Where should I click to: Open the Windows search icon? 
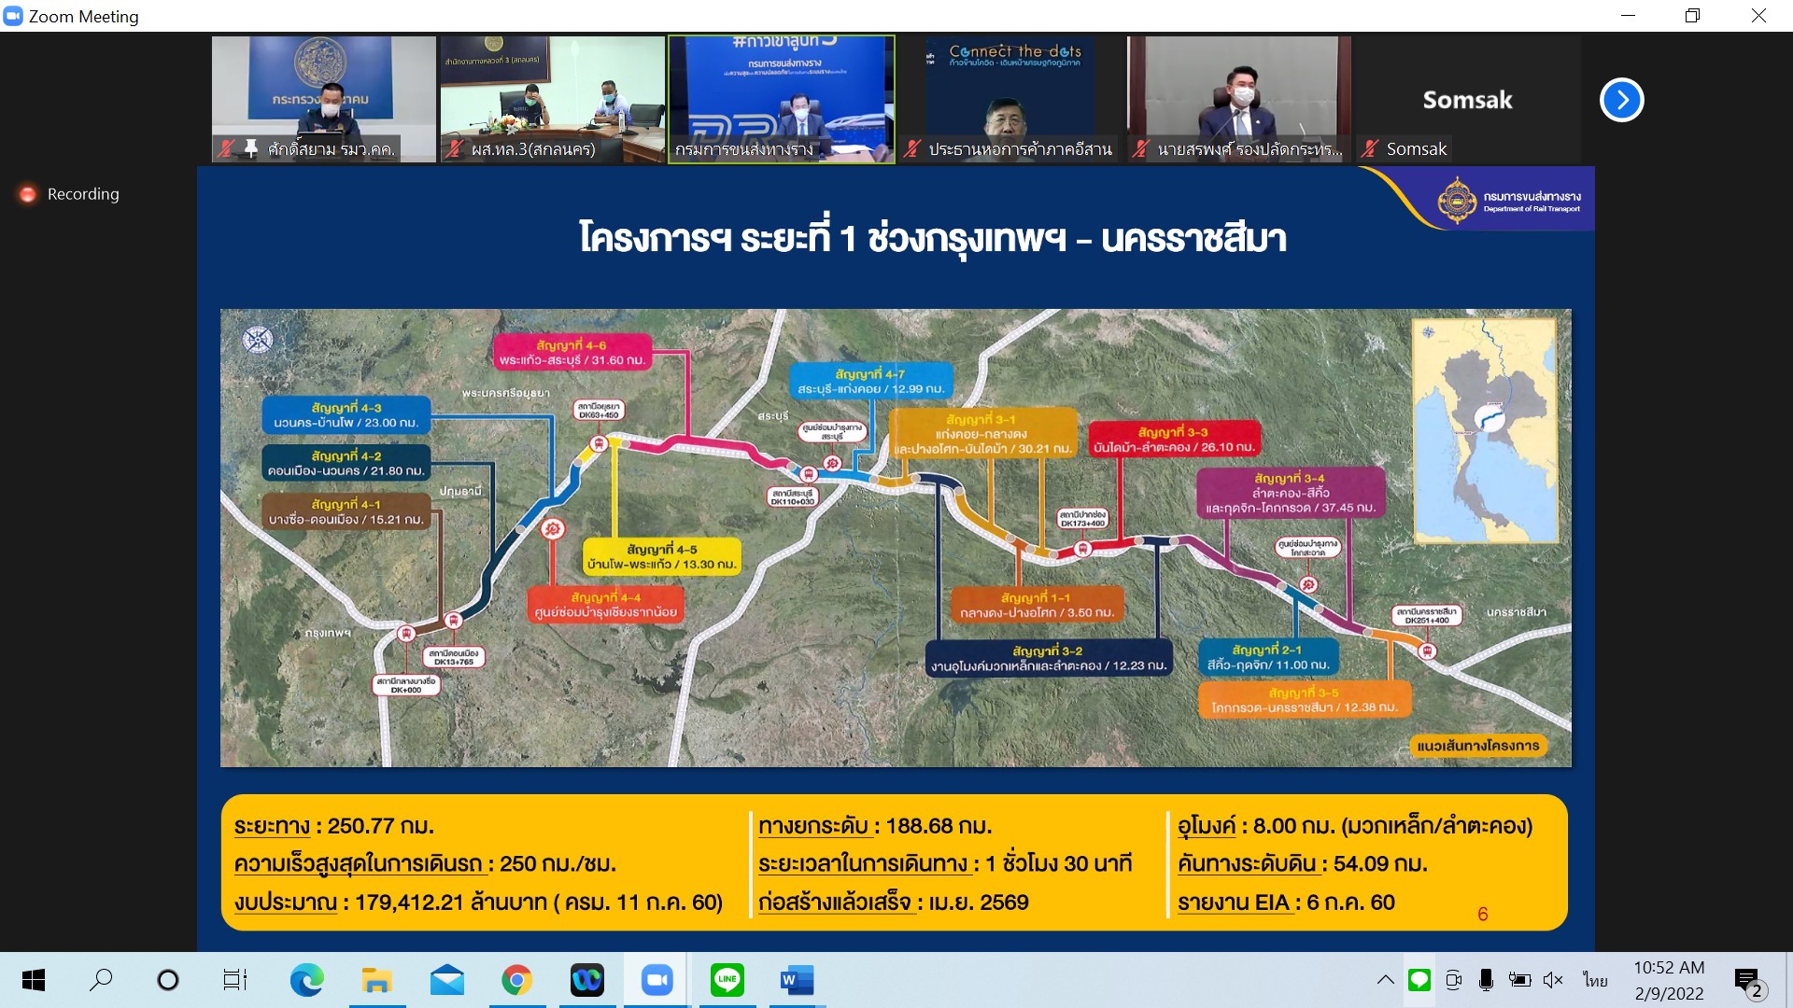[x=101, y=980]
